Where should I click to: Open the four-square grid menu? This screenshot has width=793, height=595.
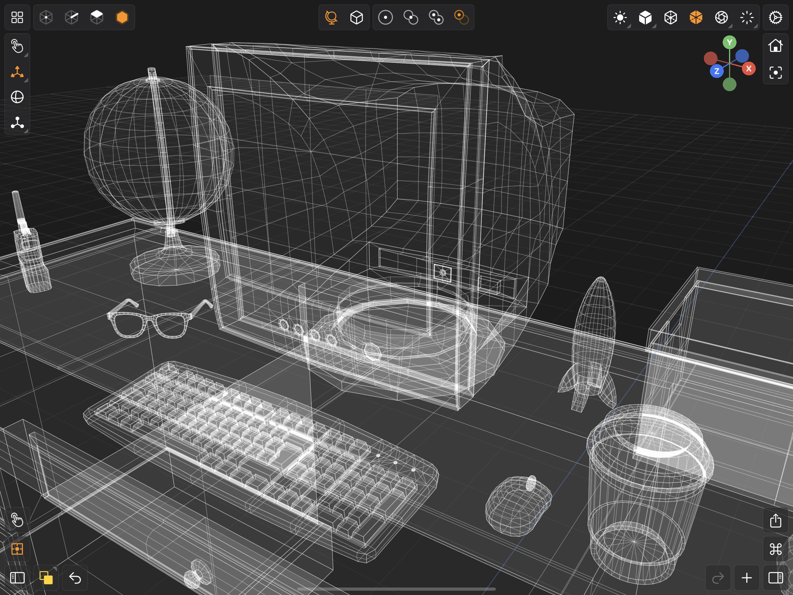[x=17, y=17]
